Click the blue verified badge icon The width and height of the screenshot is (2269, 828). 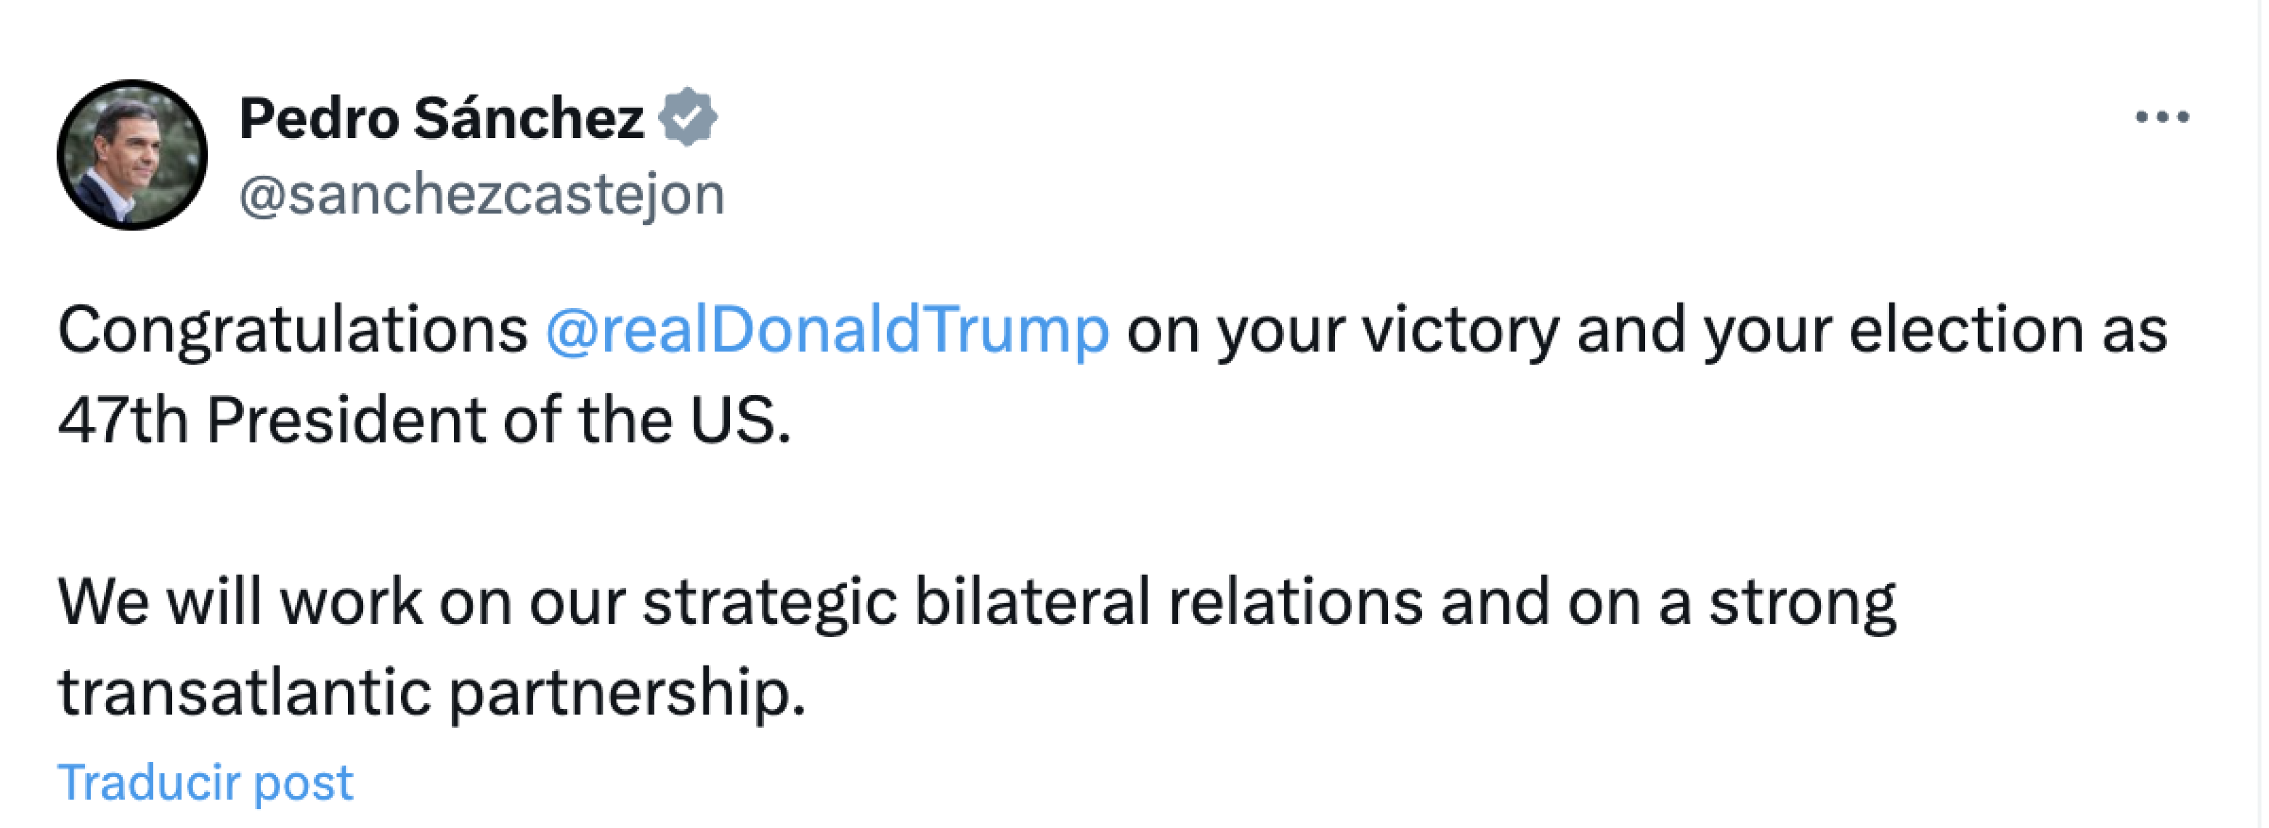point(688,116)
